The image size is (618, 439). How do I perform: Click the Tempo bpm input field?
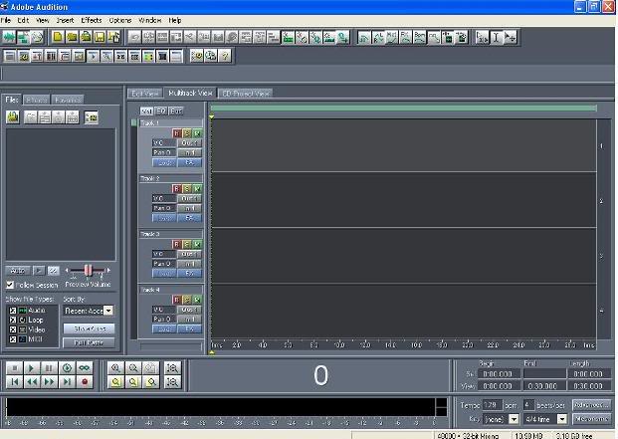pyautogui.click(x=492, y=405)
